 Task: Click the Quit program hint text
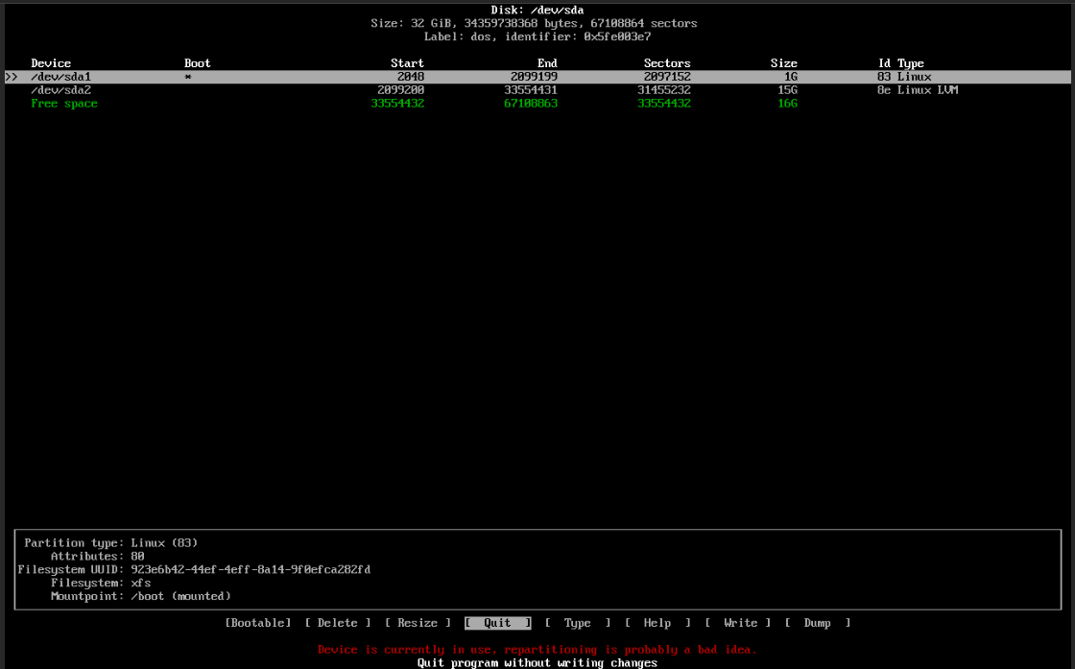coord(537,663)
